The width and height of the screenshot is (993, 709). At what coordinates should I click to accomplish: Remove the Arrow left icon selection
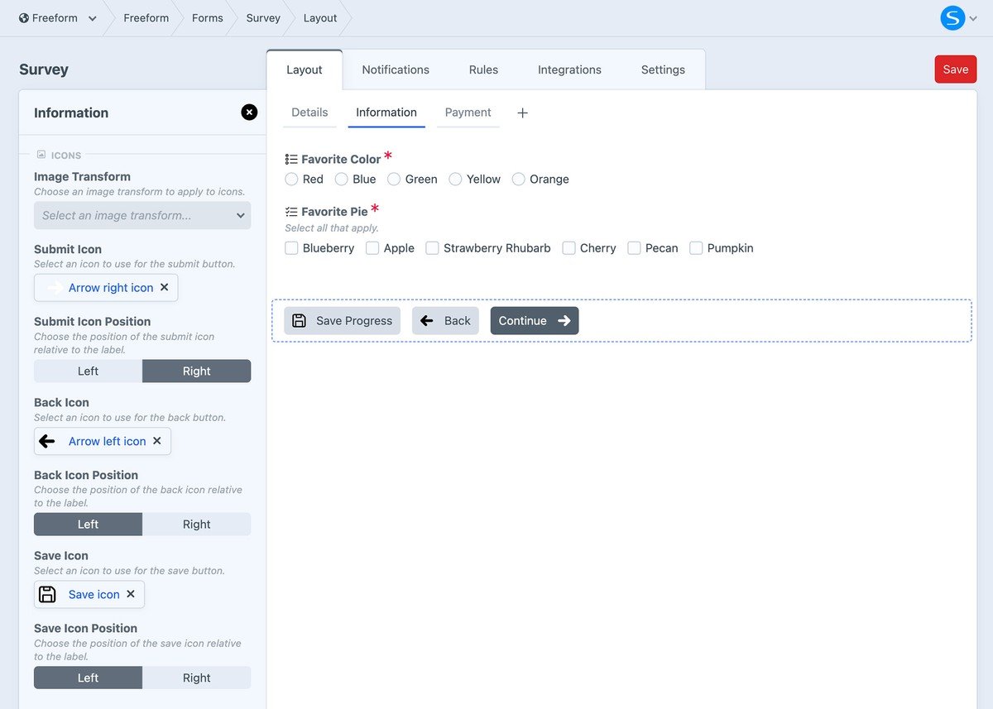coord(157,441)
